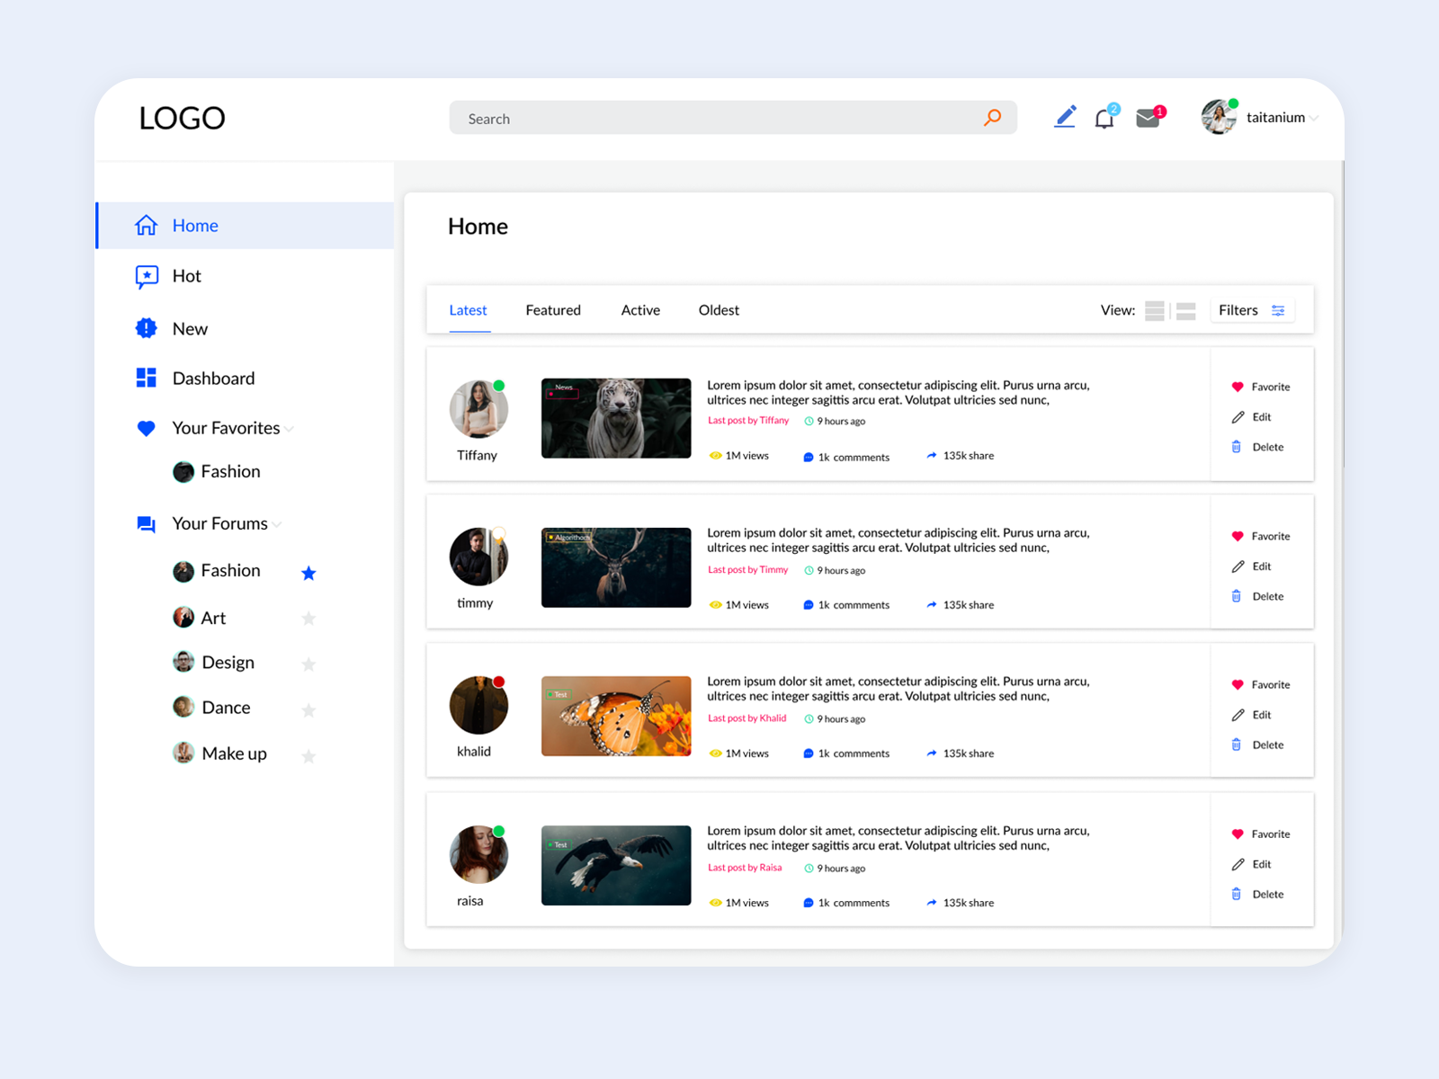
Task: Toggle the star next to Art forum
Action: pos(308,618)
